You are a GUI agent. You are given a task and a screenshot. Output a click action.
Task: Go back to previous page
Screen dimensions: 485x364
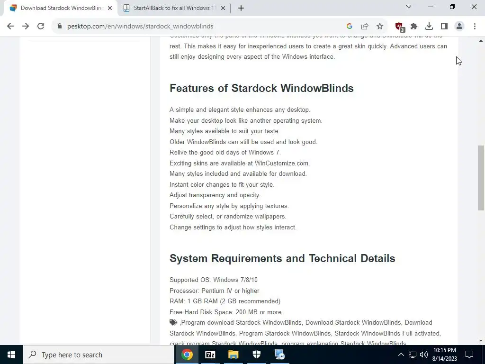tap(10, 27)
